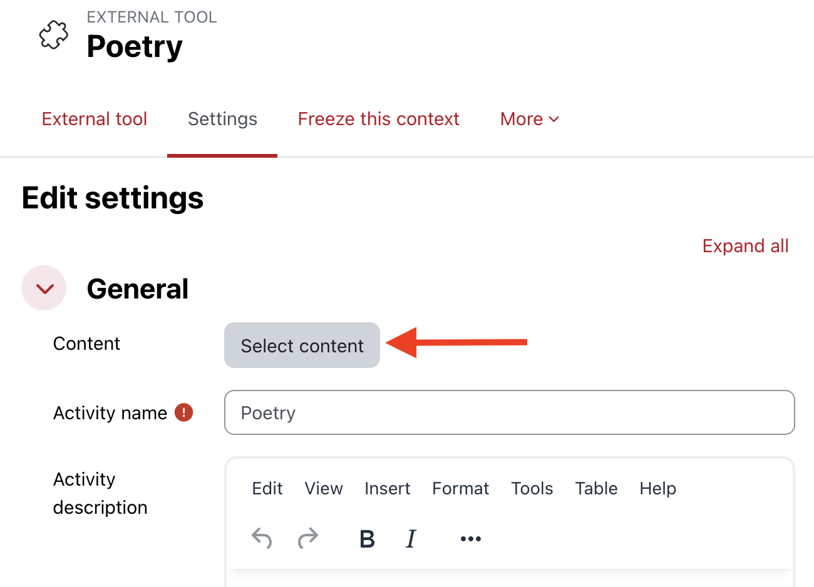The height and width of the screenshot is (587, 814).
Task: Click the Redo icon in the editor toolbar
Action: coord(307,538)
